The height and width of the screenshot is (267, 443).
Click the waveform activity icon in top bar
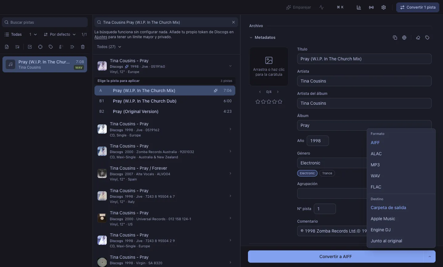[321, 7]
